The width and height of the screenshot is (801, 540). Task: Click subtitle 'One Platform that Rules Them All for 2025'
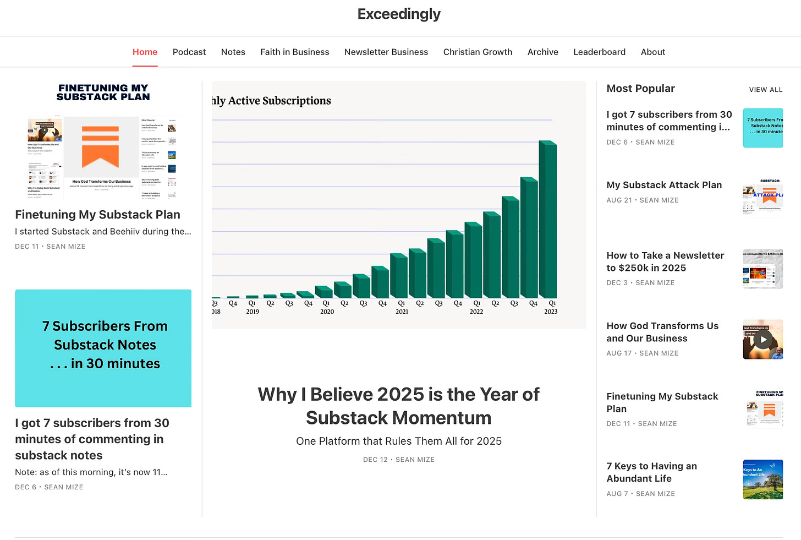[399, 441]
